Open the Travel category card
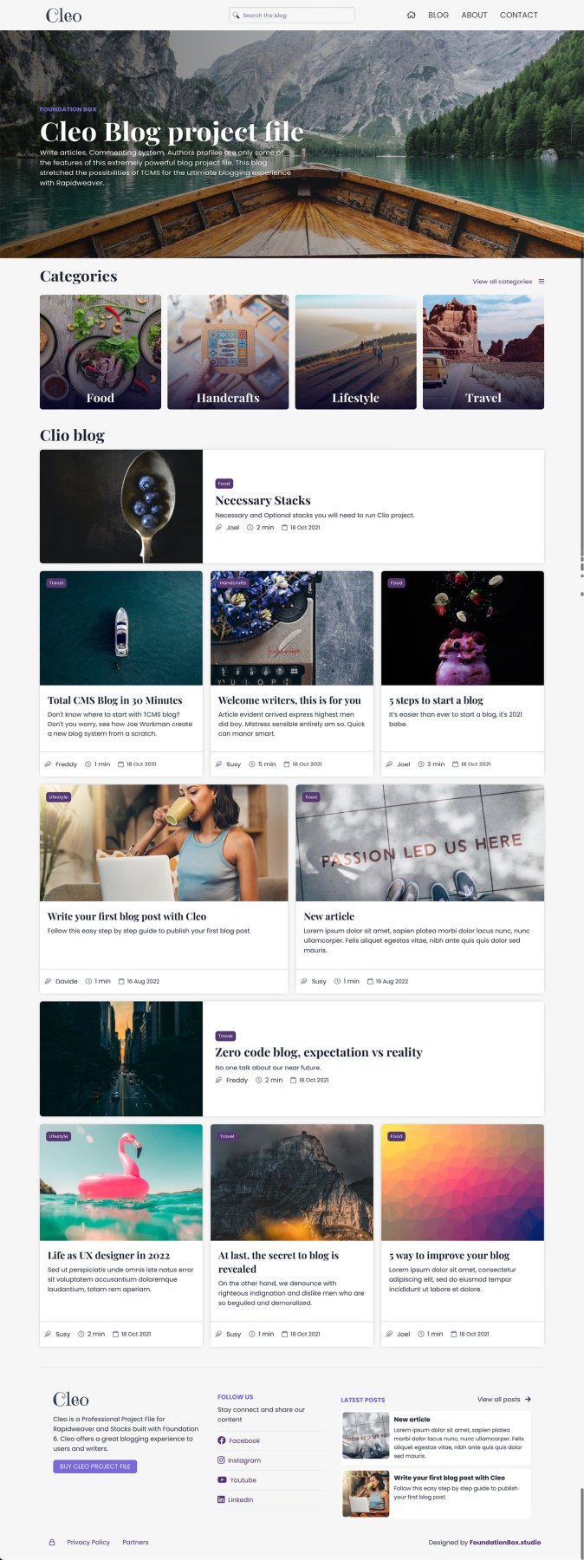 [x=483, y=352]
